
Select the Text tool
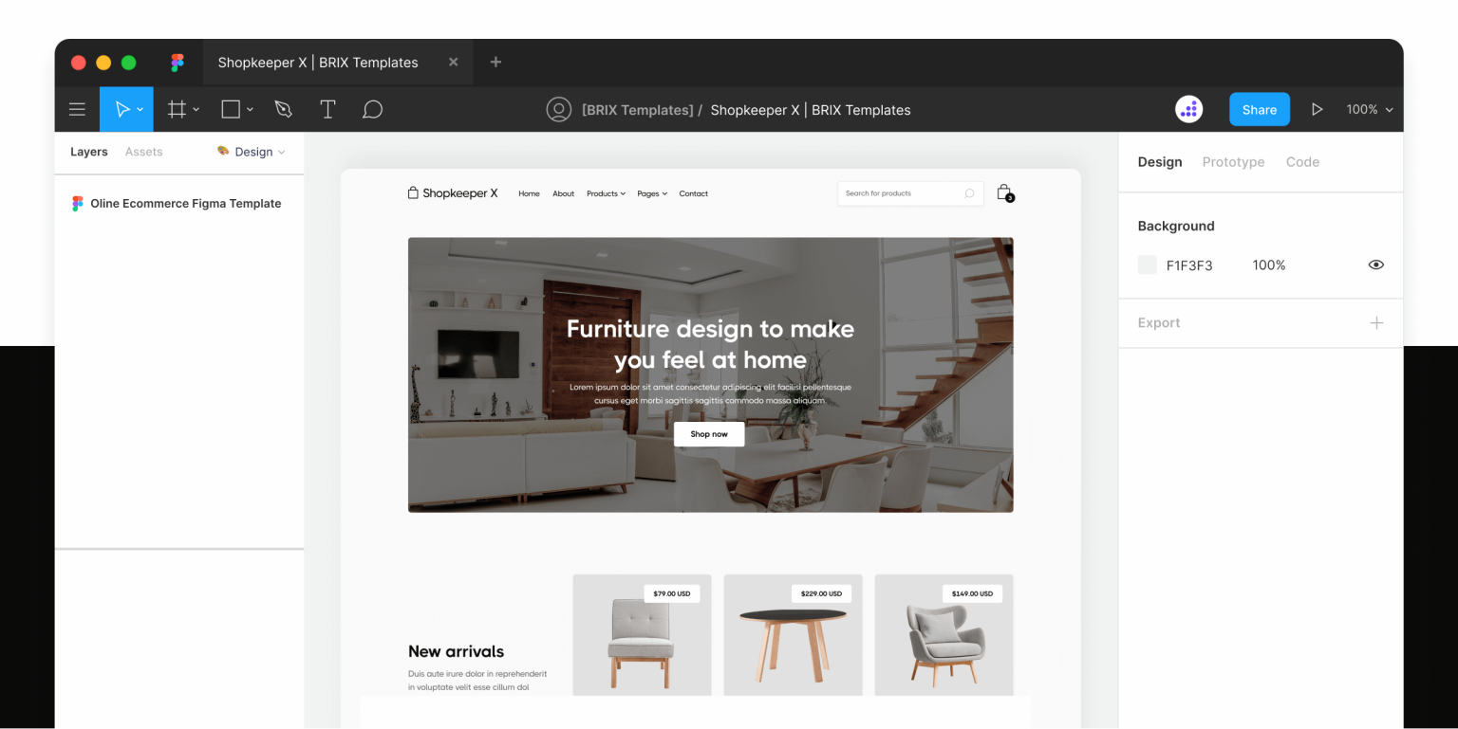327,109
